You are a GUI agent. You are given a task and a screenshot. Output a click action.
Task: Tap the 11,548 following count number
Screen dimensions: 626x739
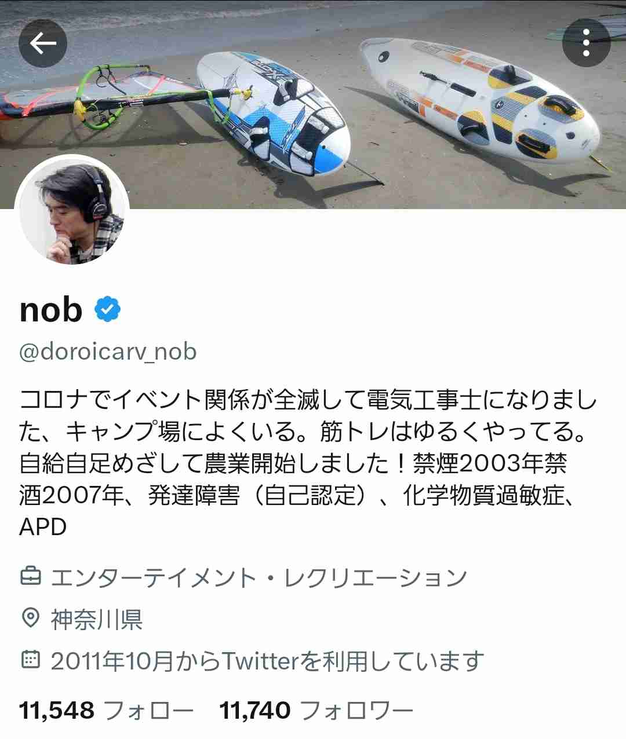pyautogui.click(x=57, y=710)
